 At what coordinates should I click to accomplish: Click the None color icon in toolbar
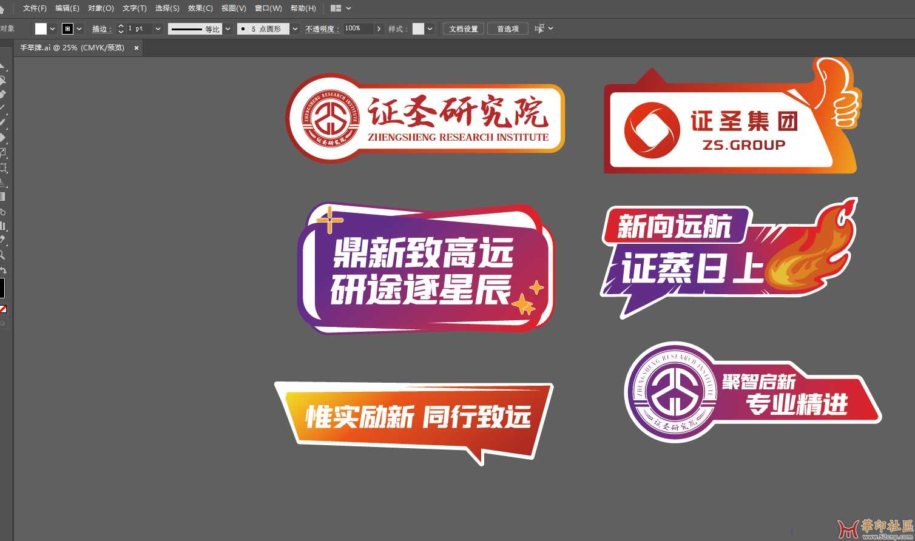pos(2,309)
